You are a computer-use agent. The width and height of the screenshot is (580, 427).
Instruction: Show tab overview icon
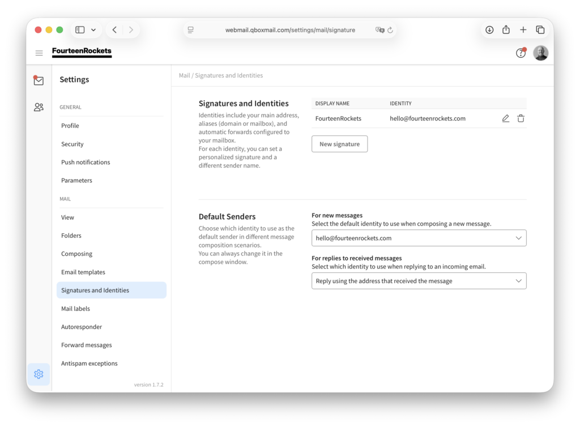coord(540,30)
